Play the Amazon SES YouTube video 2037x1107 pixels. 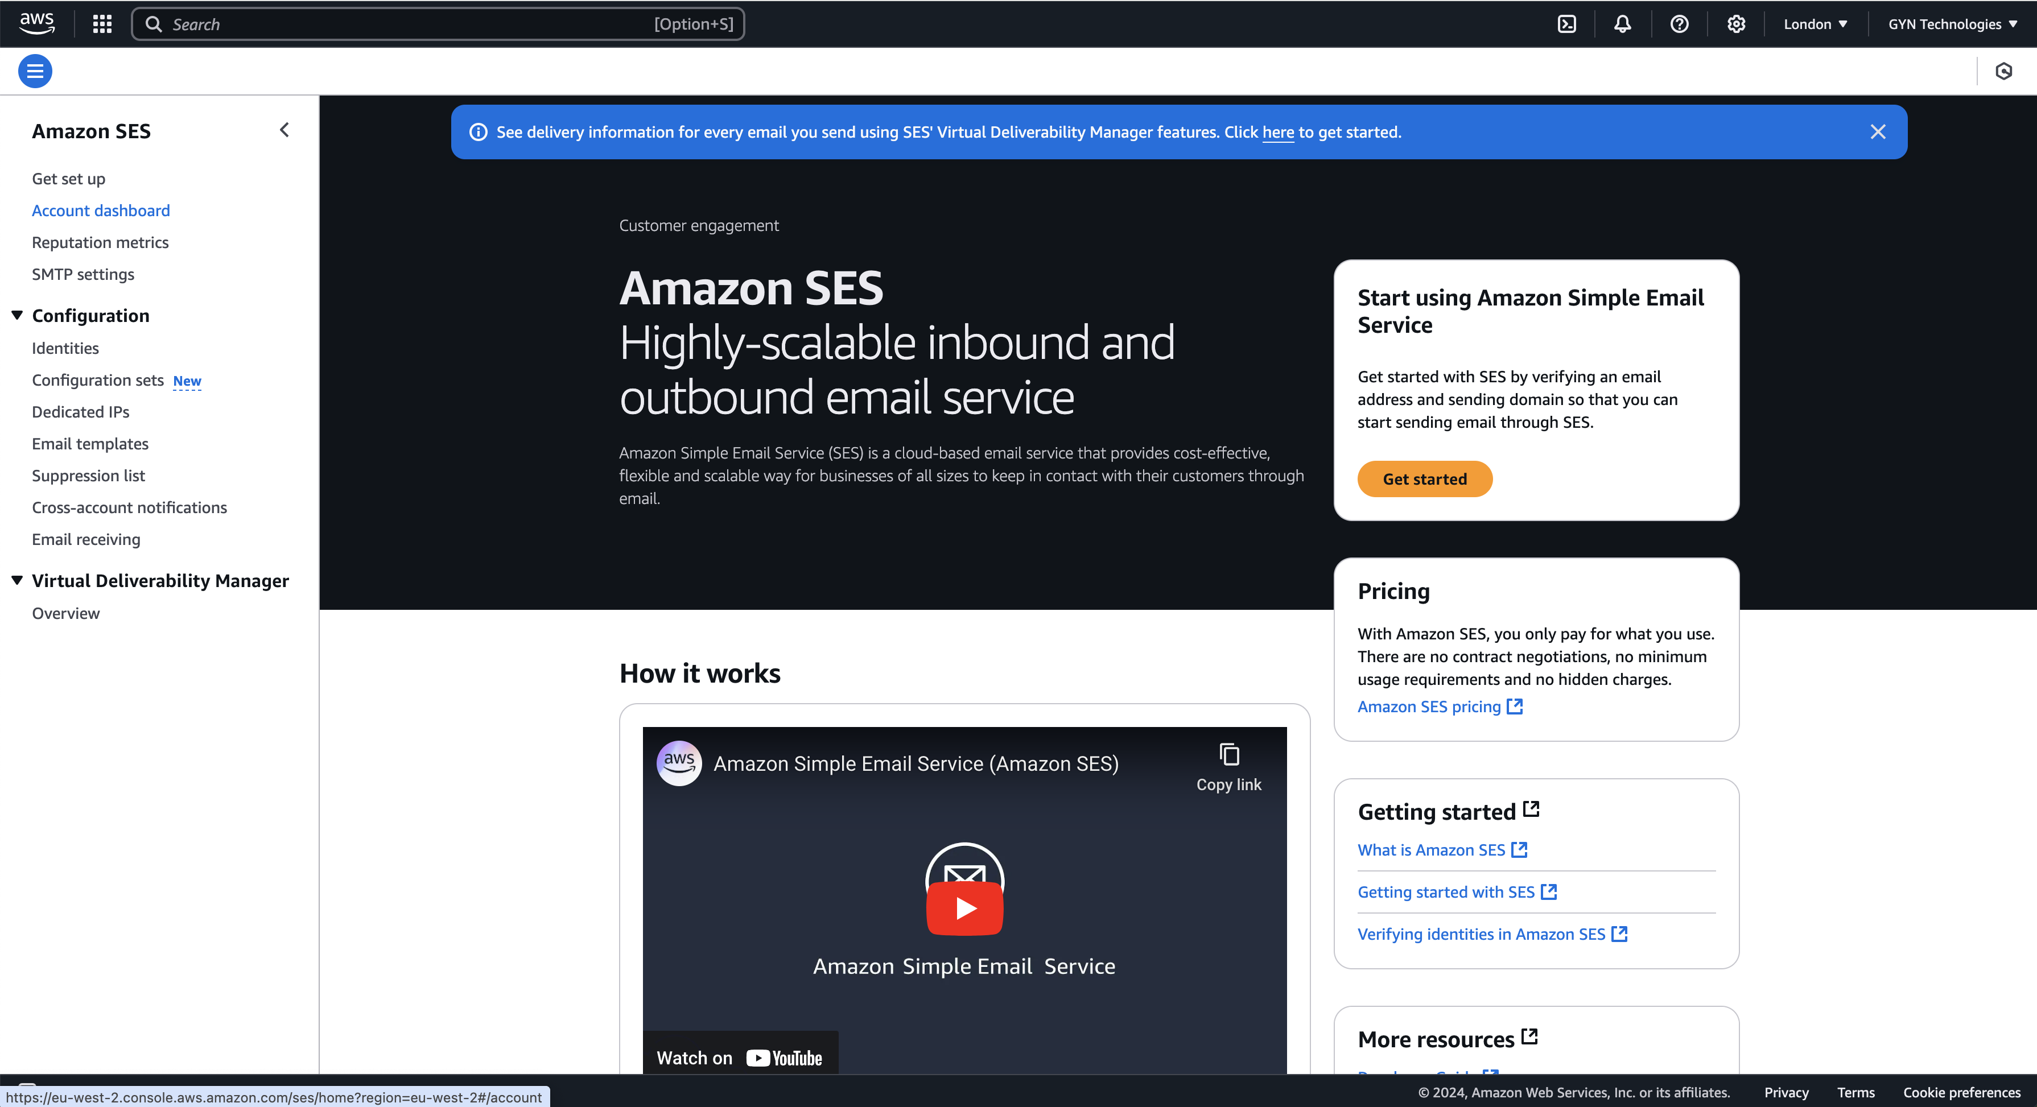(x=964, y=908)
